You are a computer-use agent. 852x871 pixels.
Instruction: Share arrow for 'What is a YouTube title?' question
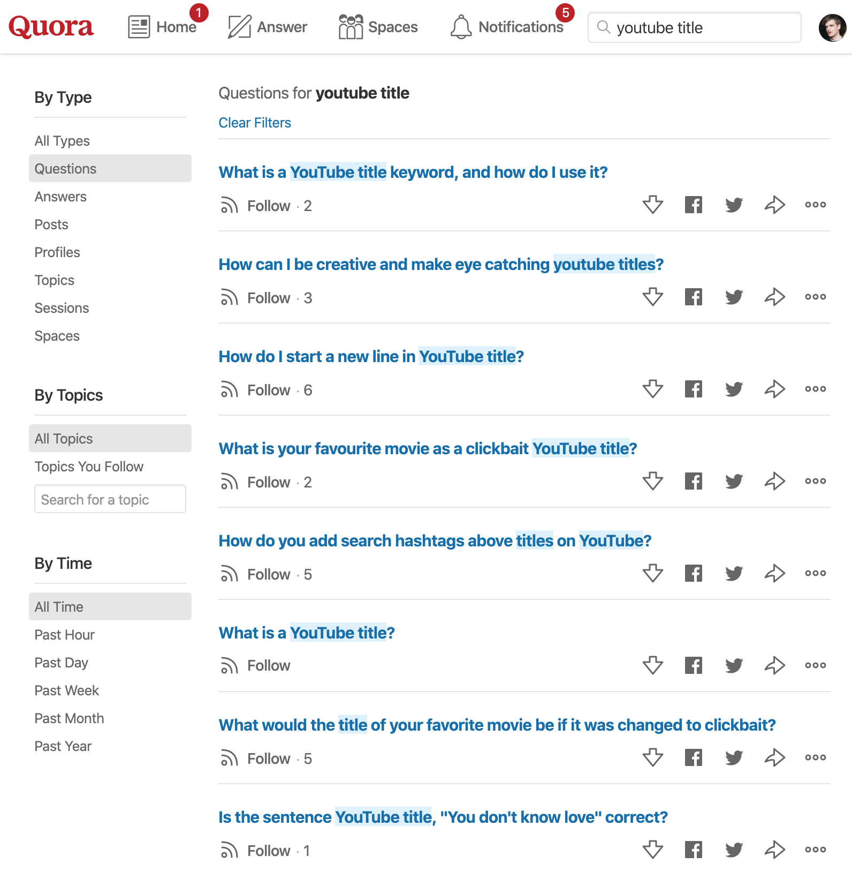tap(775, 665)
